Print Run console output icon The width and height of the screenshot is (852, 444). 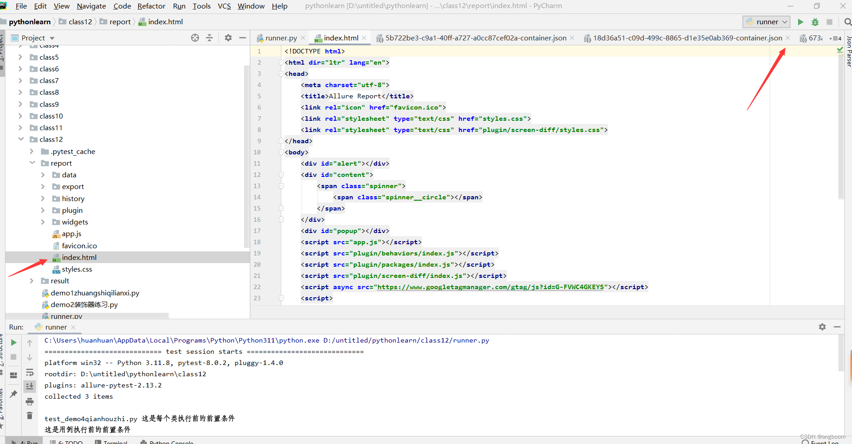pos(30,401)
